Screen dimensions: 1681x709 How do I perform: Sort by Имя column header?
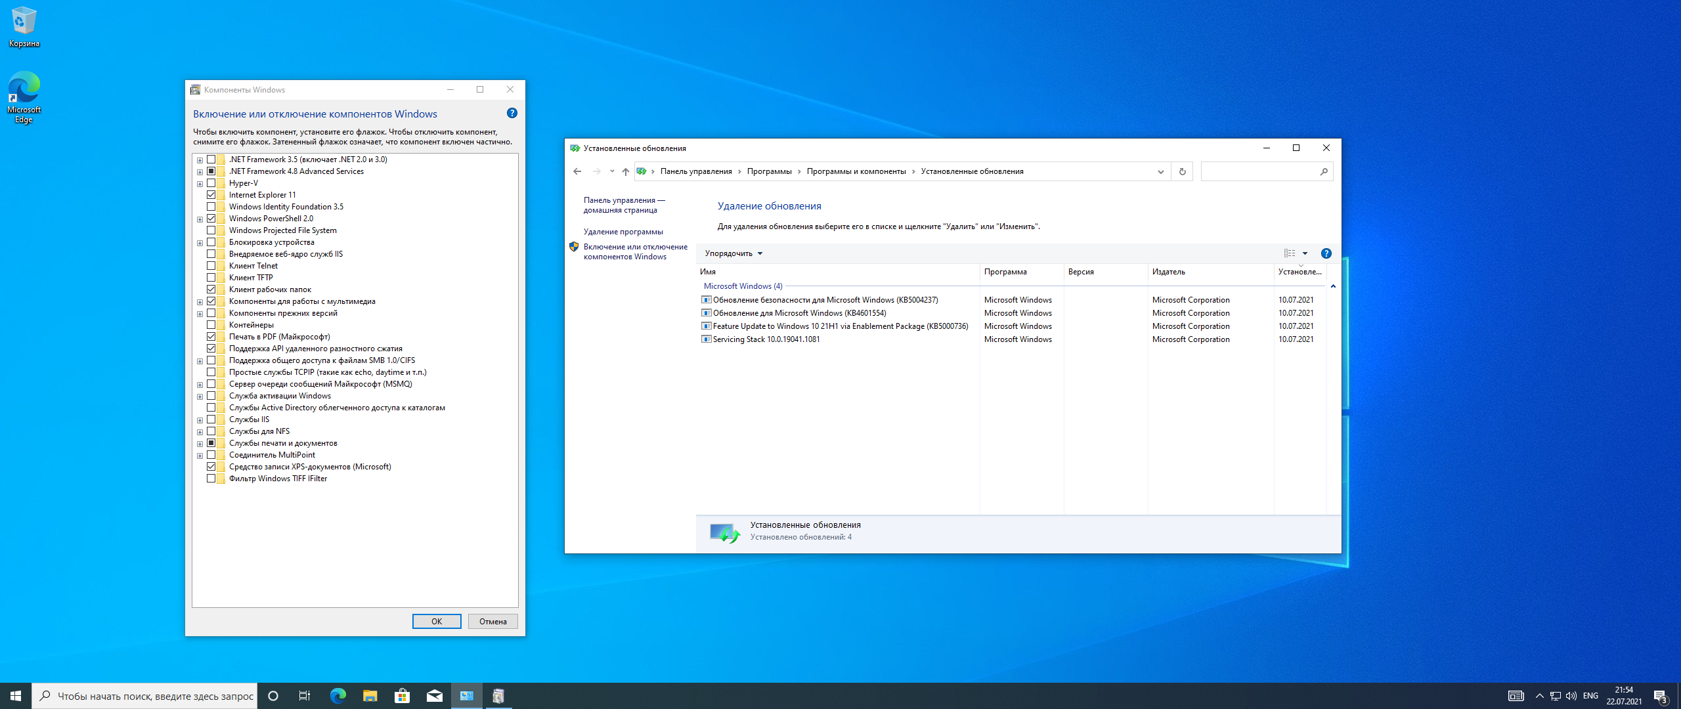(838, 272)
